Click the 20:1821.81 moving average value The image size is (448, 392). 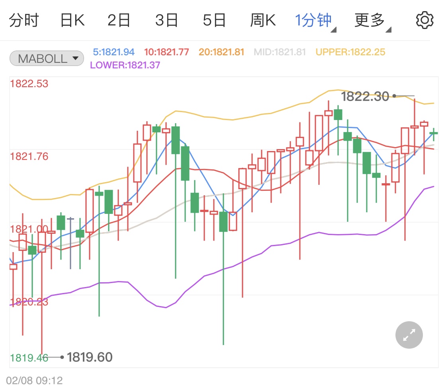pyautogui.click(x=221, y=52)
